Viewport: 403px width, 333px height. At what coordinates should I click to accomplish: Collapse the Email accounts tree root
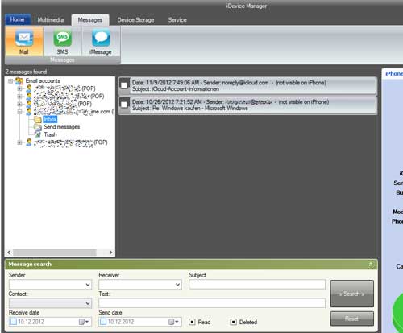click(x=10, y=80)
